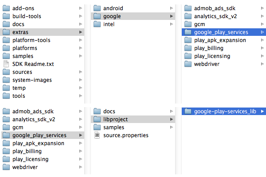Click the folder icon beside platform-tools

[6, 40]
